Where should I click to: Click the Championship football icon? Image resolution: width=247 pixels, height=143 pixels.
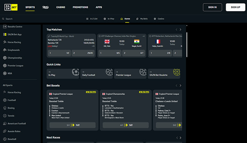click(x=5, y=58)
